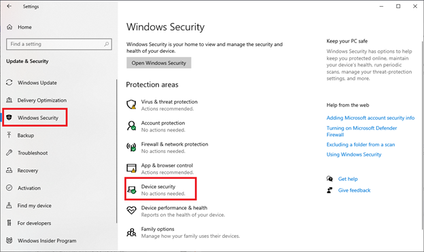The height and width of the screenshot is (252, 424).
Task: Click the search magnifier icon
Action: click(106, 44)
